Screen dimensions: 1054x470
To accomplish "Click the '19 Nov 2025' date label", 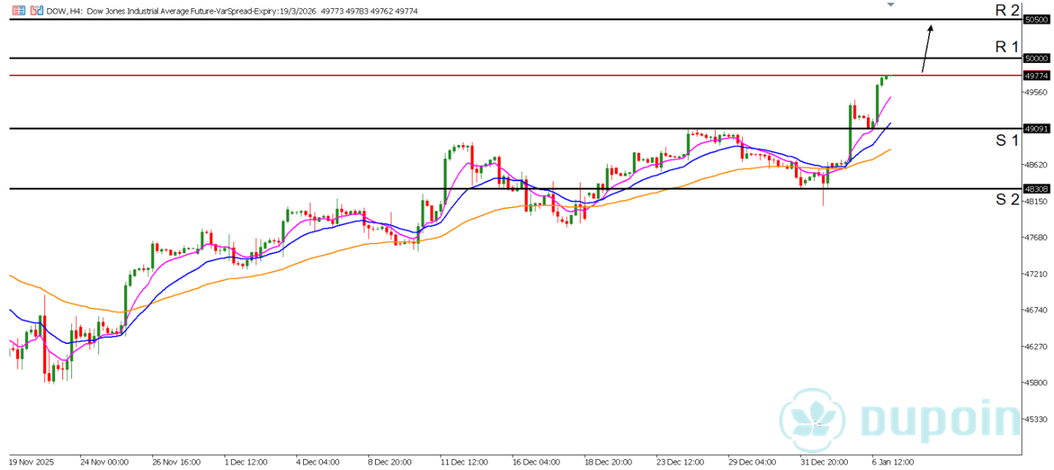I will tap(32, 463).
